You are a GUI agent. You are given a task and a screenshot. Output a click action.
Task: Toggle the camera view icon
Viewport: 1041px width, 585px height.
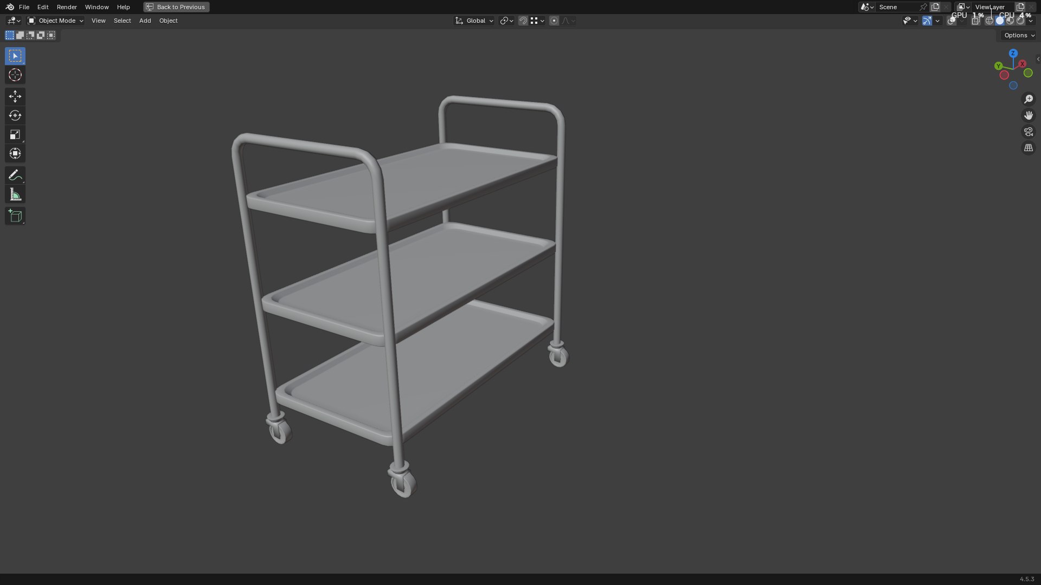[1029, 132]
